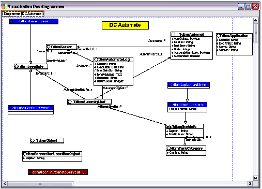Screen dimensions: 262x189
Task: Click the Caption: String attribute in TdbmTaskCategory
Action: (x=178, y=153)
